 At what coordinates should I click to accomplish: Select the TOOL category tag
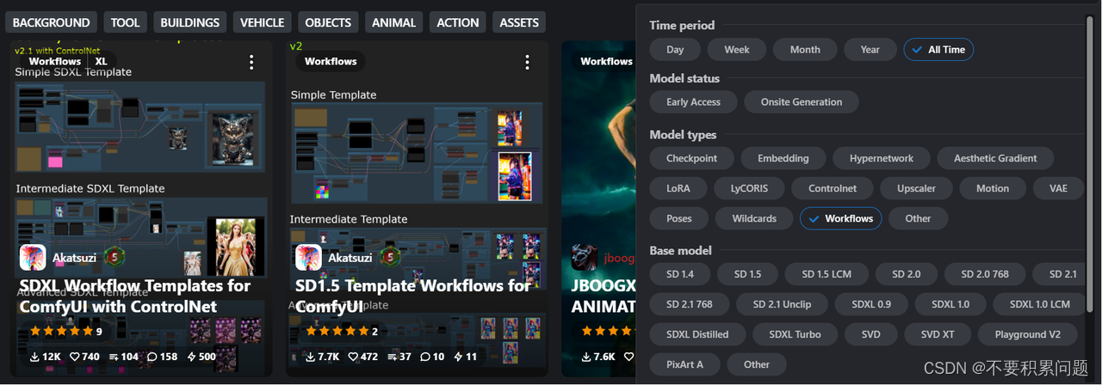click(125, 22)
